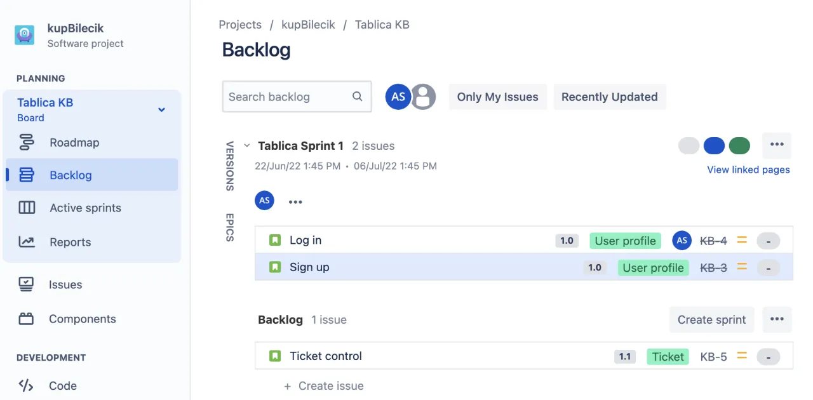Collapse the Tablica Sprint 1 section
This screenshot has height=400, width=813.
click(x=247, y=145)
